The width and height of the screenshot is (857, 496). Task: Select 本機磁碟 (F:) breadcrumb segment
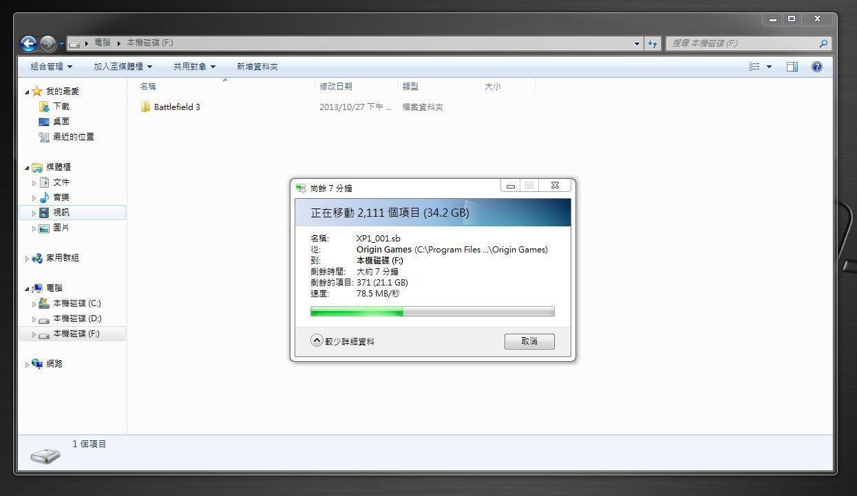[150, 43]
